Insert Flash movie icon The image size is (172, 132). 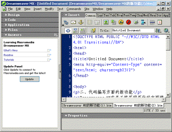(129, 22)
